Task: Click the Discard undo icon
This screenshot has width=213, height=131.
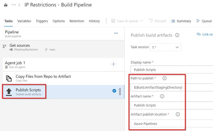Action: [151, 21]
